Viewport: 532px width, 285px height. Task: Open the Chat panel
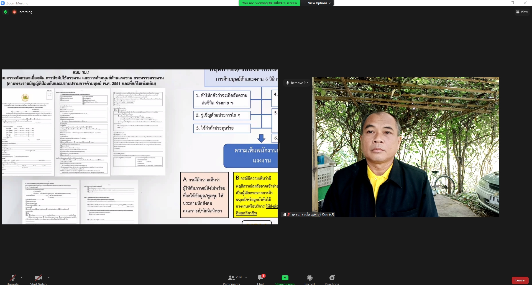coord(260,278)
